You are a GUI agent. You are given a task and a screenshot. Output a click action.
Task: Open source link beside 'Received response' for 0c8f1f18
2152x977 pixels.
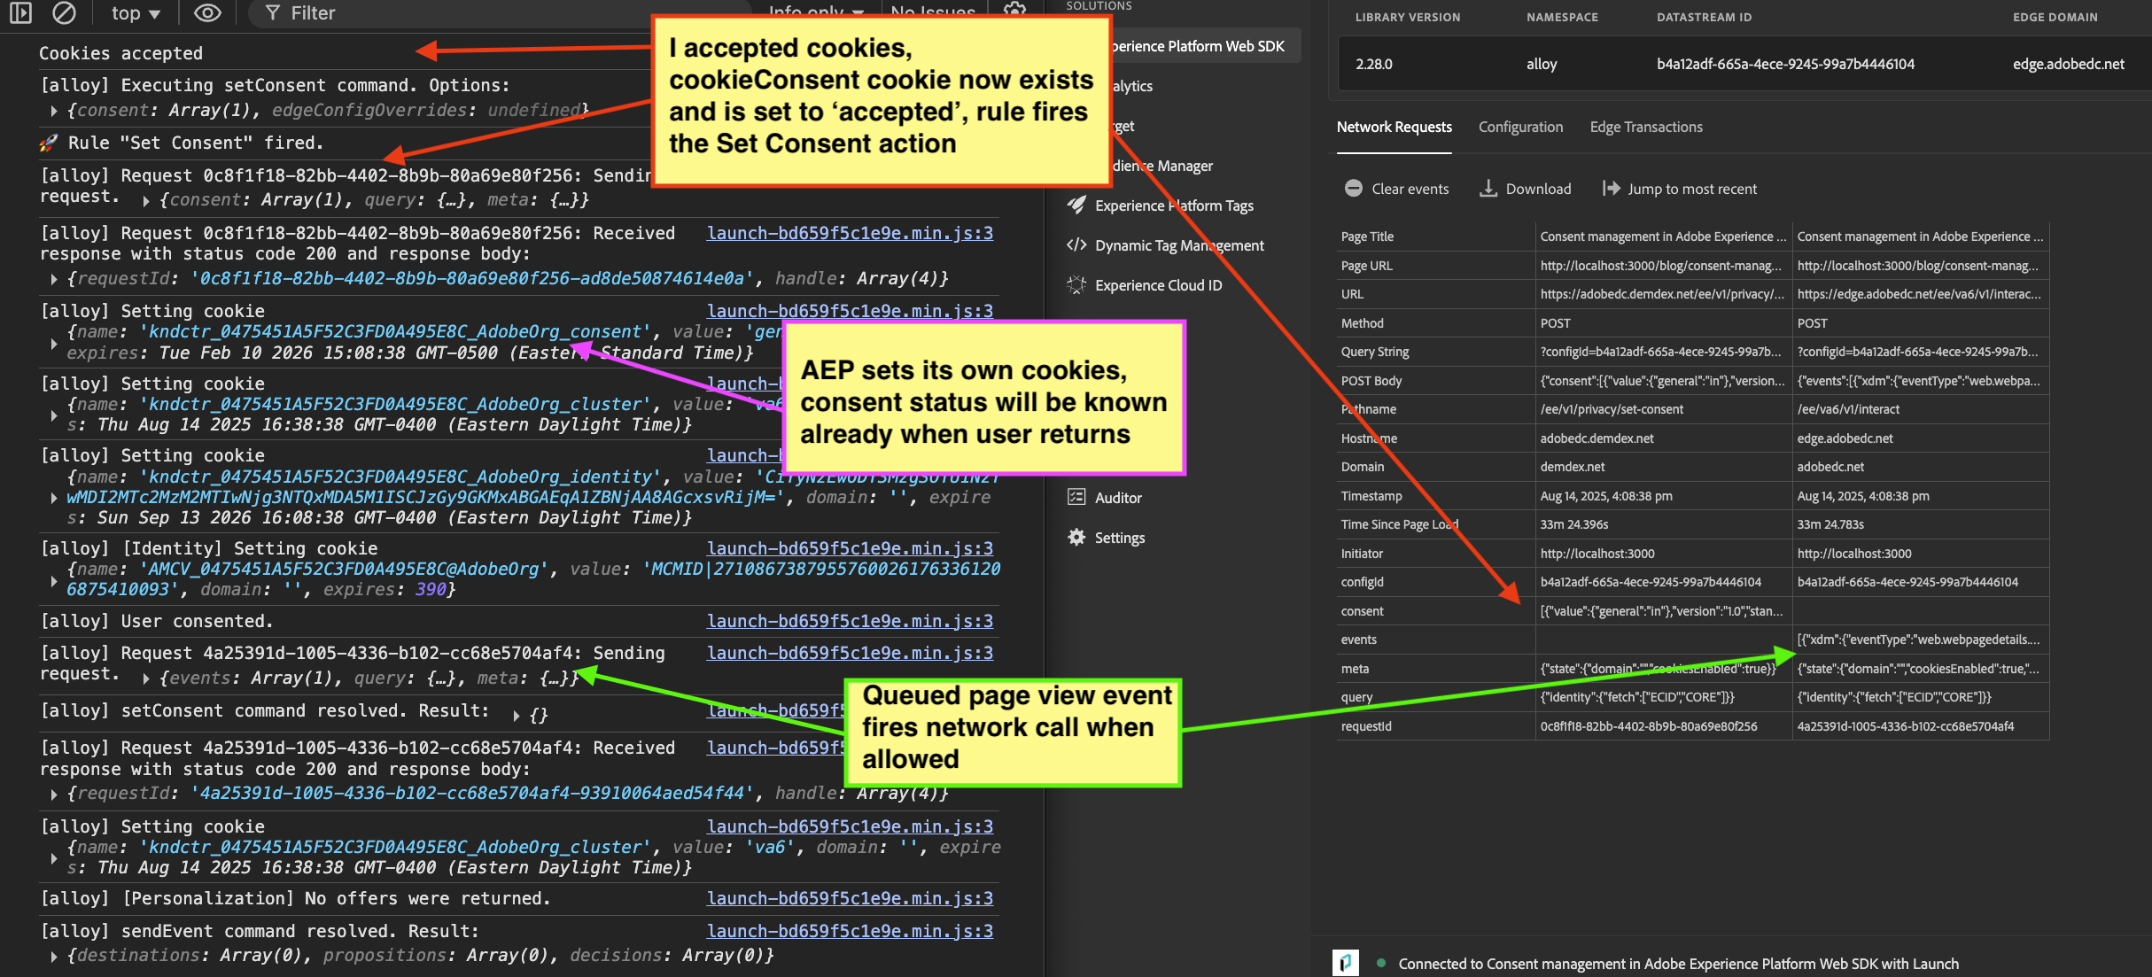[850, 233]
